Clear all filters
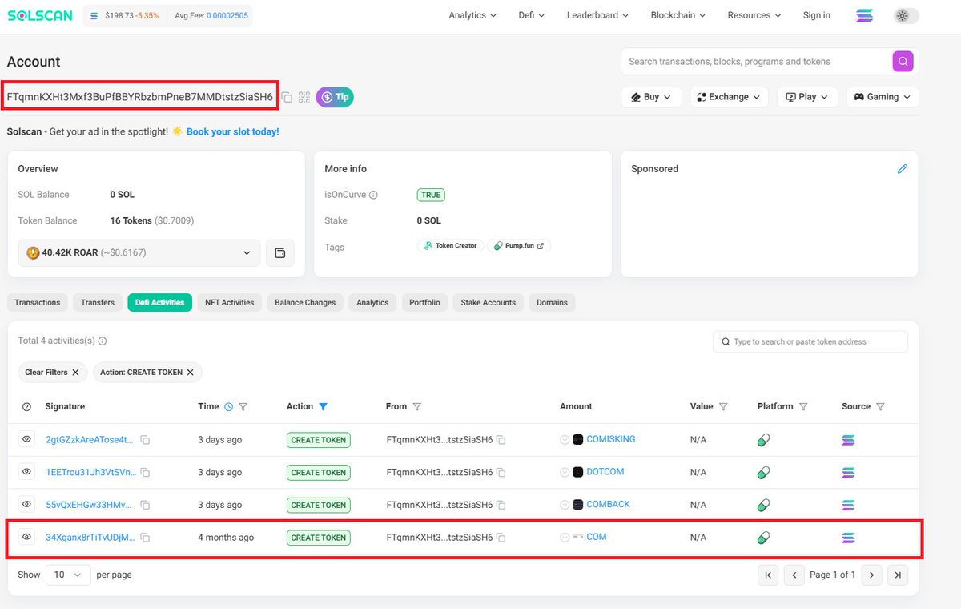961x609 pixels. (x=53, y=373)
